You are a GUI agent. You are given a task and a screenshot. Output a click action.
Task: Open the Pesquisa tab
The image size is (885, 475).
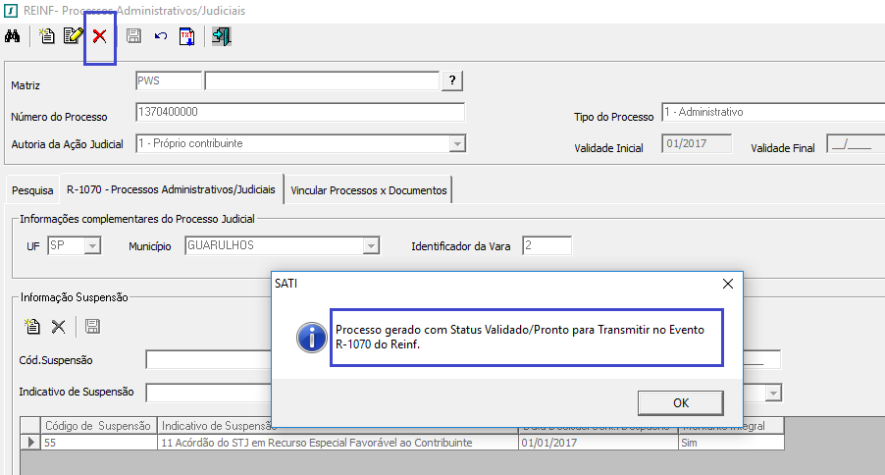[x=32, y=190]
